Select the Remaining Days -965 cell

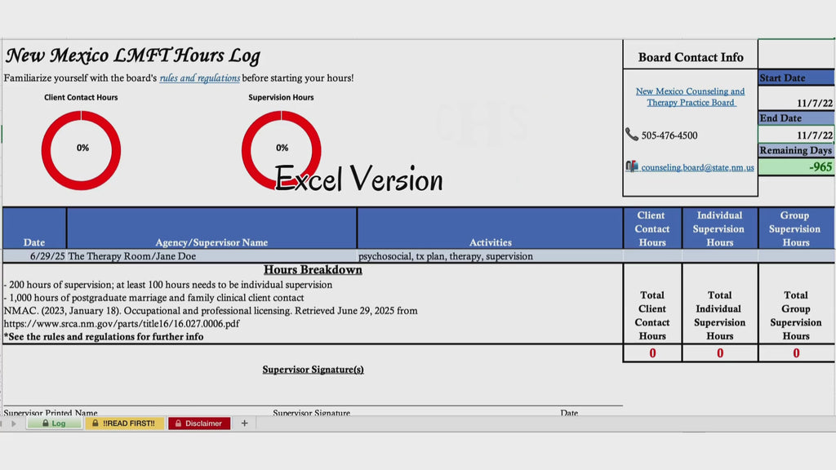click(x=796, y=166)
